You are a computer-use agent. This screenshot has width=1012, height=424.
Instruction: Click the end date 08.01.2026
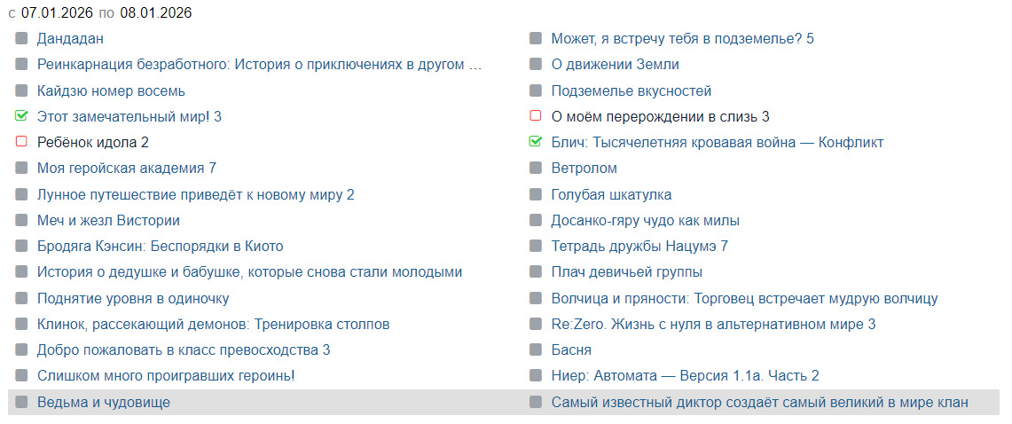point(155,13)
